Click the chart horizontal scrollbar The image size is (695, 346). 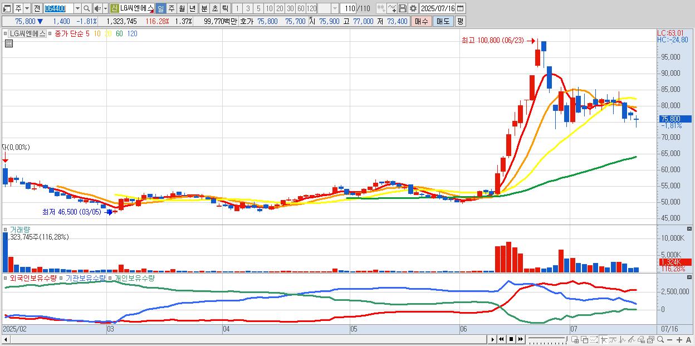(245, 339)
